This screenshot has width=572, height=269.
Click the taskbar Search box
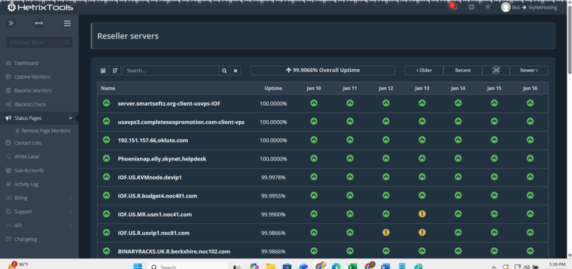coord(188,266)
